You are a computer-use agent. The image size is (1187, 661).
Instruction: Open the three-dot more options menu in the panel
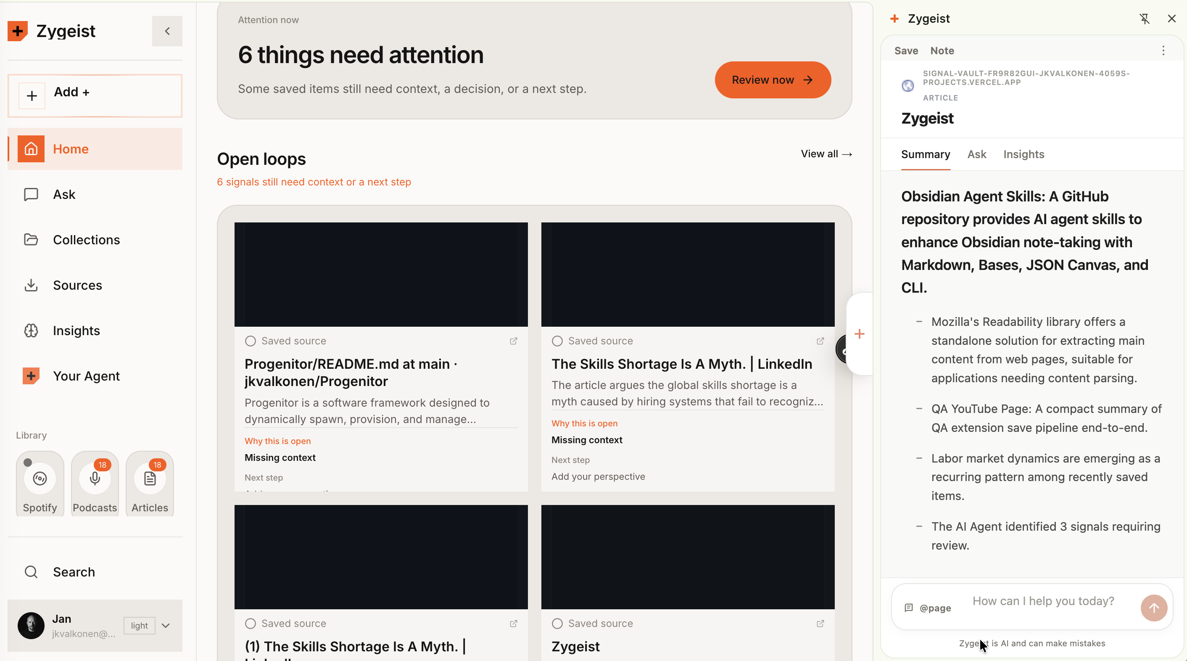[1163, 51]
